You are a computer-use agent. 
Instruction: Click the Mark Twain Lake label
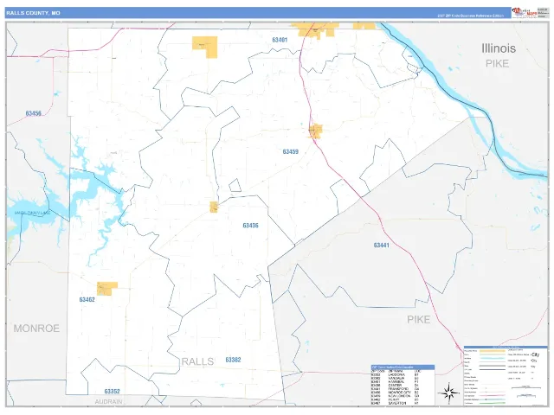33,213
